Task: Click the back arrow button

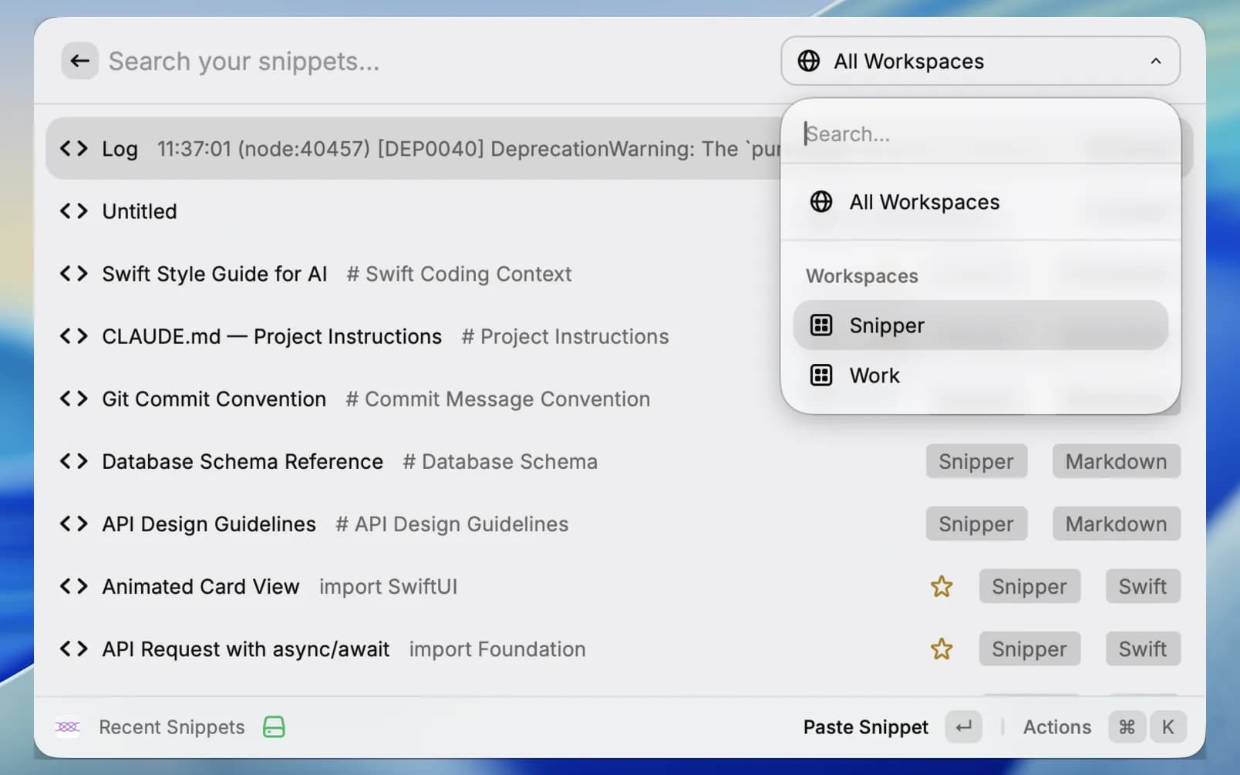Action: pyautogui.click(x=79, y=61)
